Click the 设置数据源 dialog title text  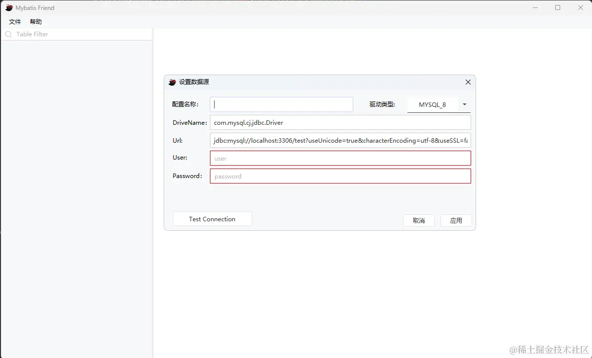[194, 82]
